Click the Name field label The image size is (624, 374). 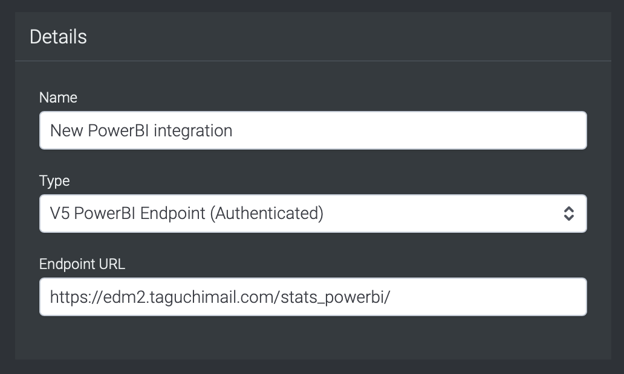point(58,97)
